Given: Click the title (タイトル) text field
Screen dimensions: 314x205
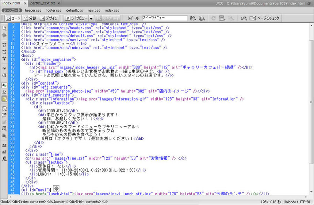Looking at the screenshot, I should pyautogui.click(x=164, y=18).
